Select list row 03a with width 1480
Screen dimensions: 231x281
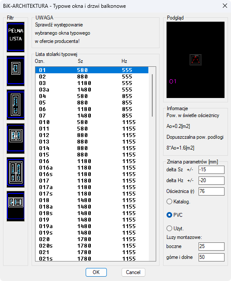[x=92, y=90]
